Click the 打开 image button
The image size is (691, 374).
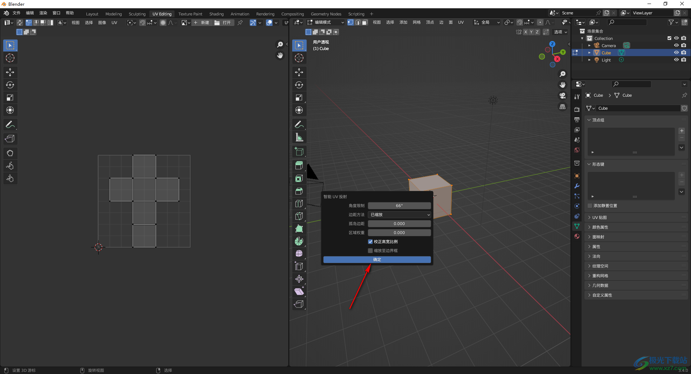coord(223,23)
